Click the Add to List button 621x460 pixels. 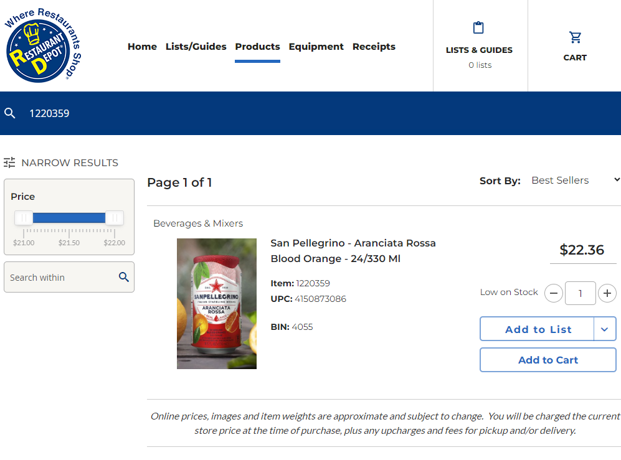pos(537,329)
